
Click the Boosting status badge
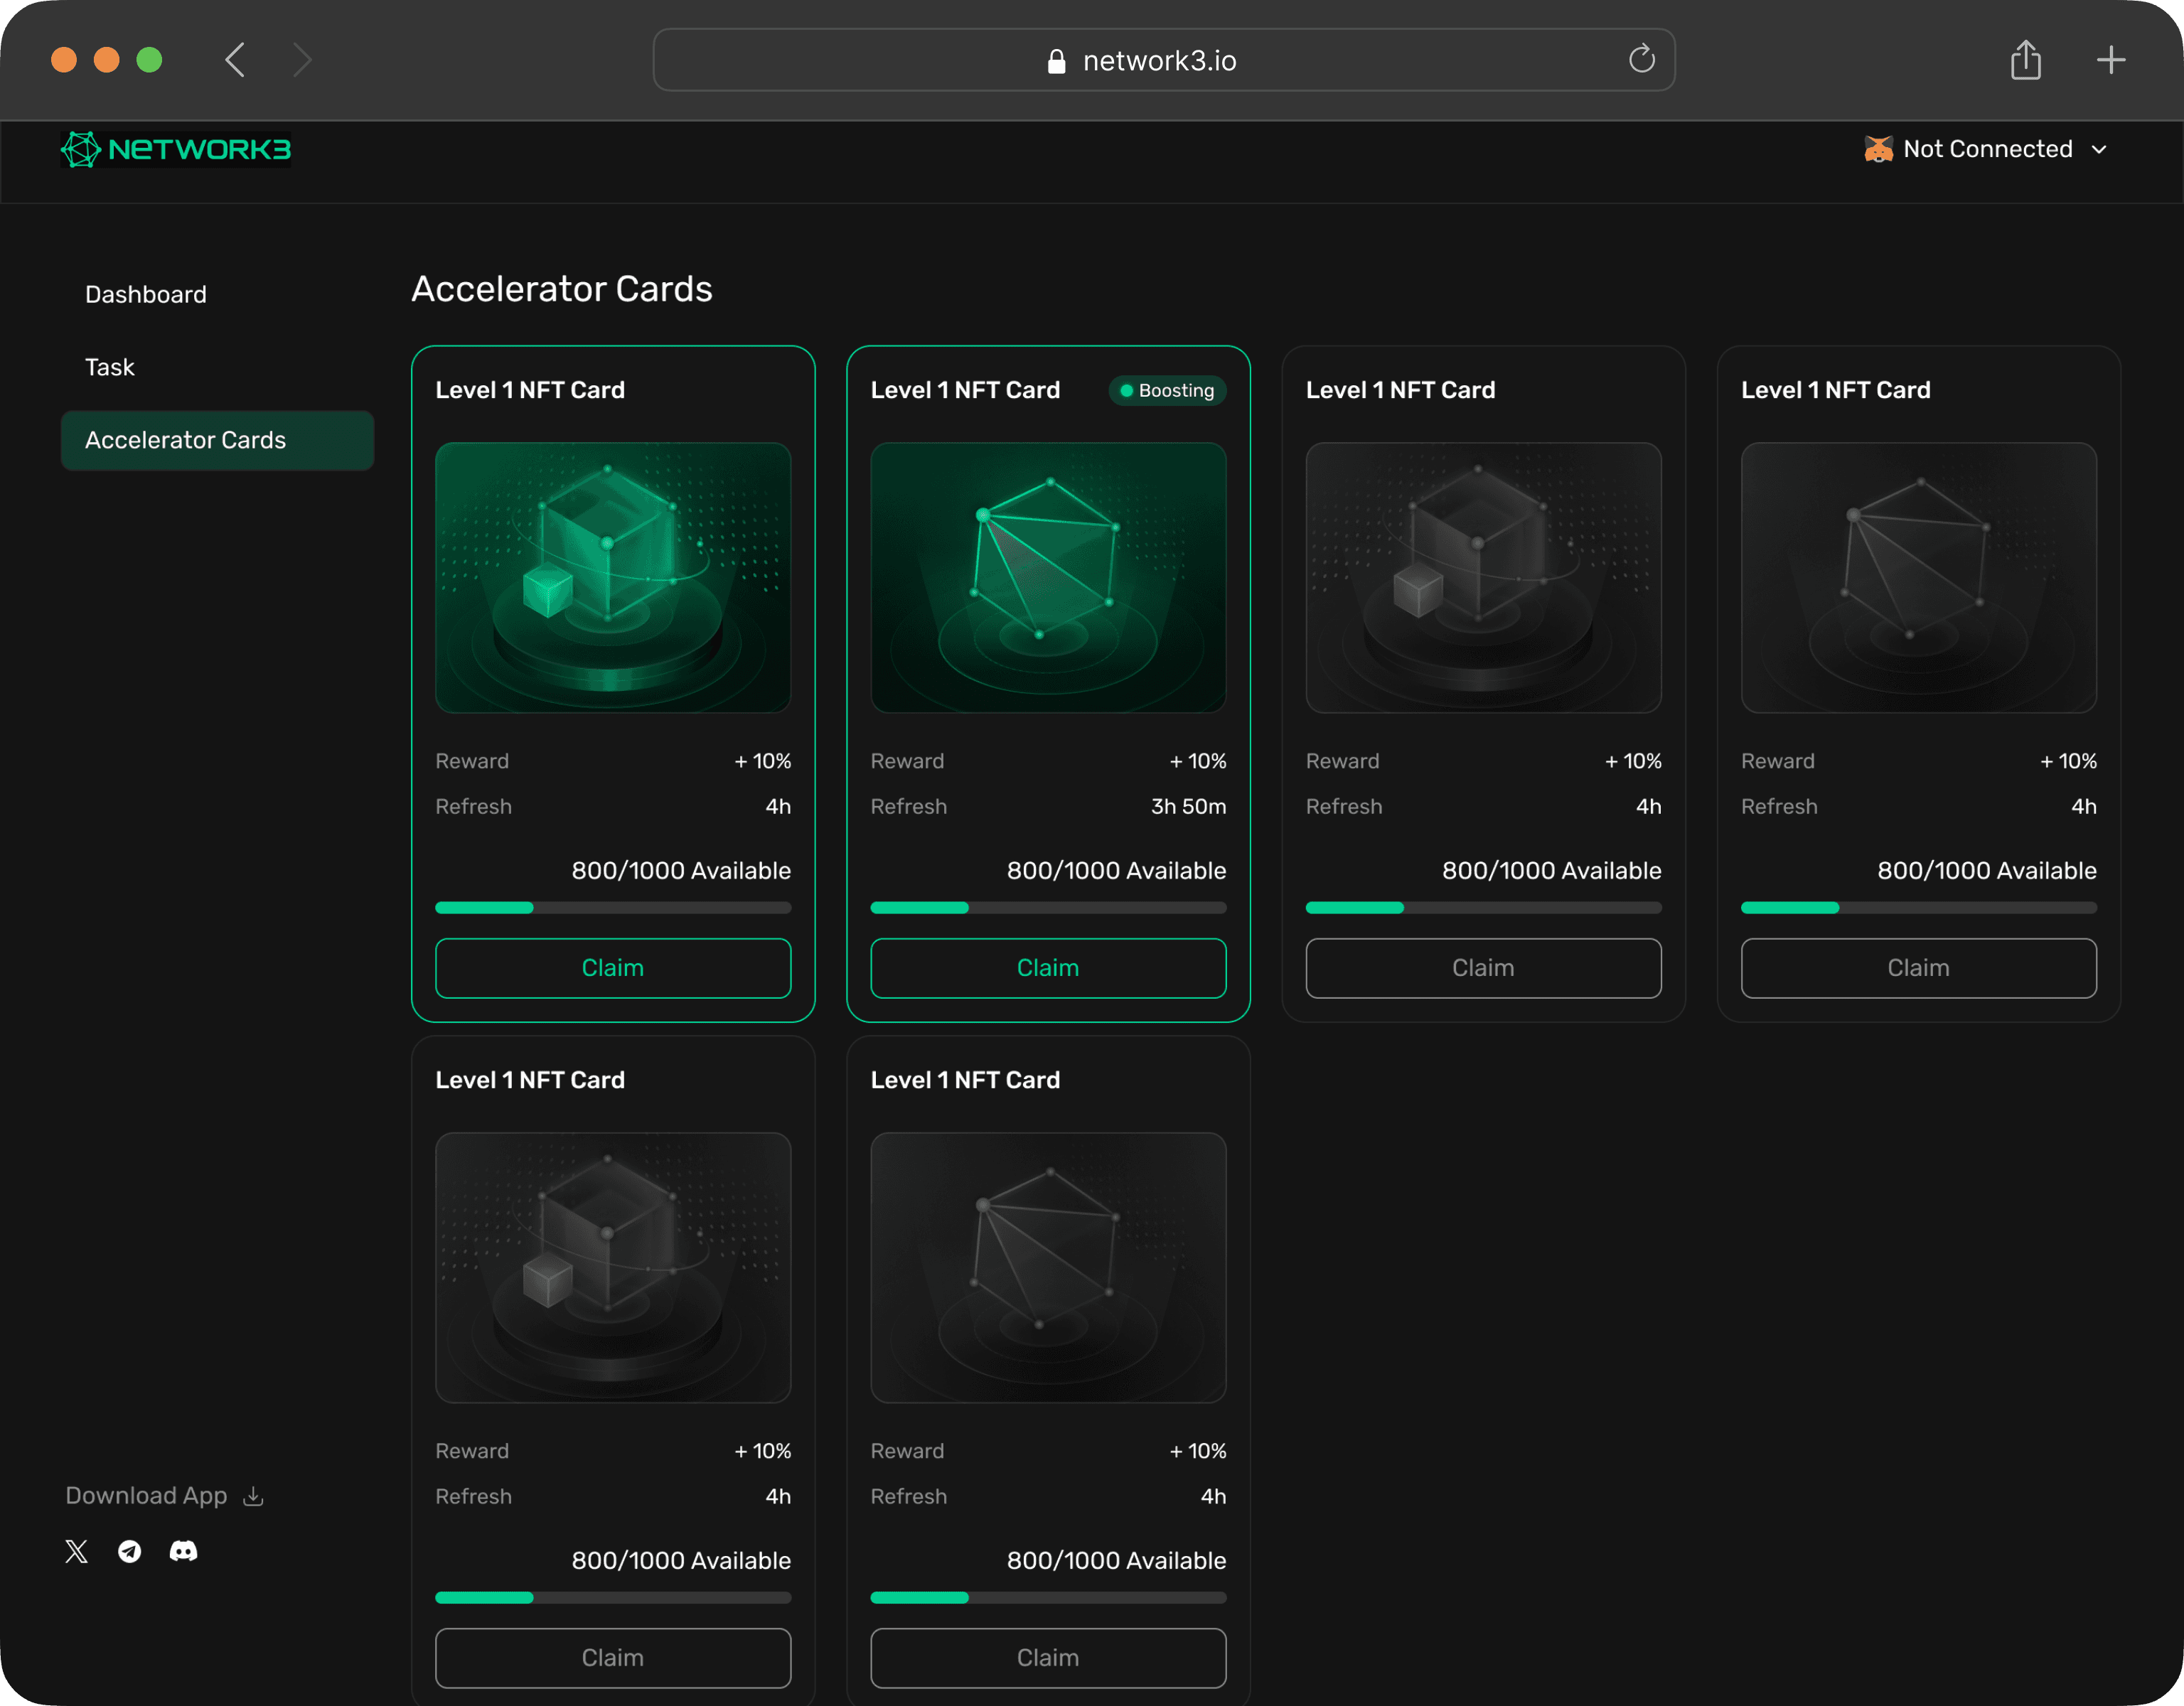coord(1167,391)
